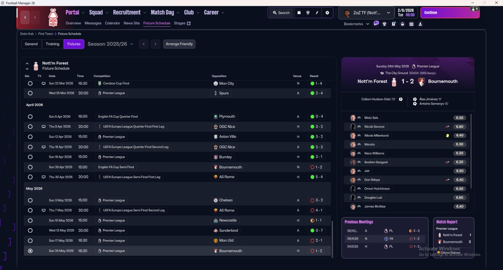Expand the Season 2025/26 dropdown
This screenshot has height=270, width=503.
(110, 44)
